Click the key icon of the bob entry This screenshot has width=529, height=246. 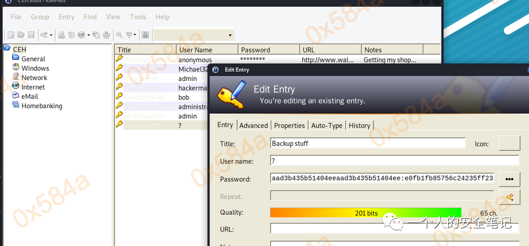click(119, 97)
